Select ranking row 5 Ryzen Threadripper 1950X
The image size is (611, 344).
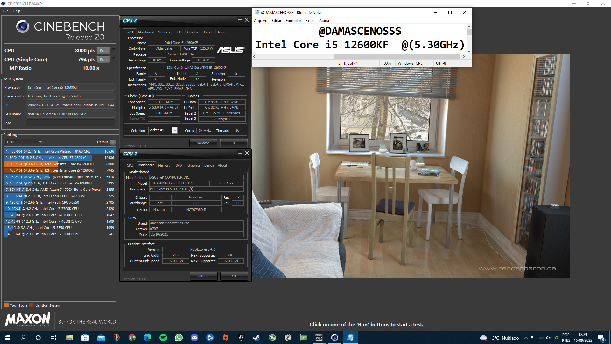(60, 177)
